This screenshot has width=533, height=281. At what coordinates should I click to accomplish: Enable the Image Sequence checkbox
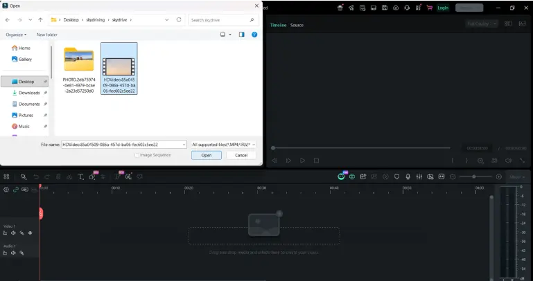coord(137,155)
